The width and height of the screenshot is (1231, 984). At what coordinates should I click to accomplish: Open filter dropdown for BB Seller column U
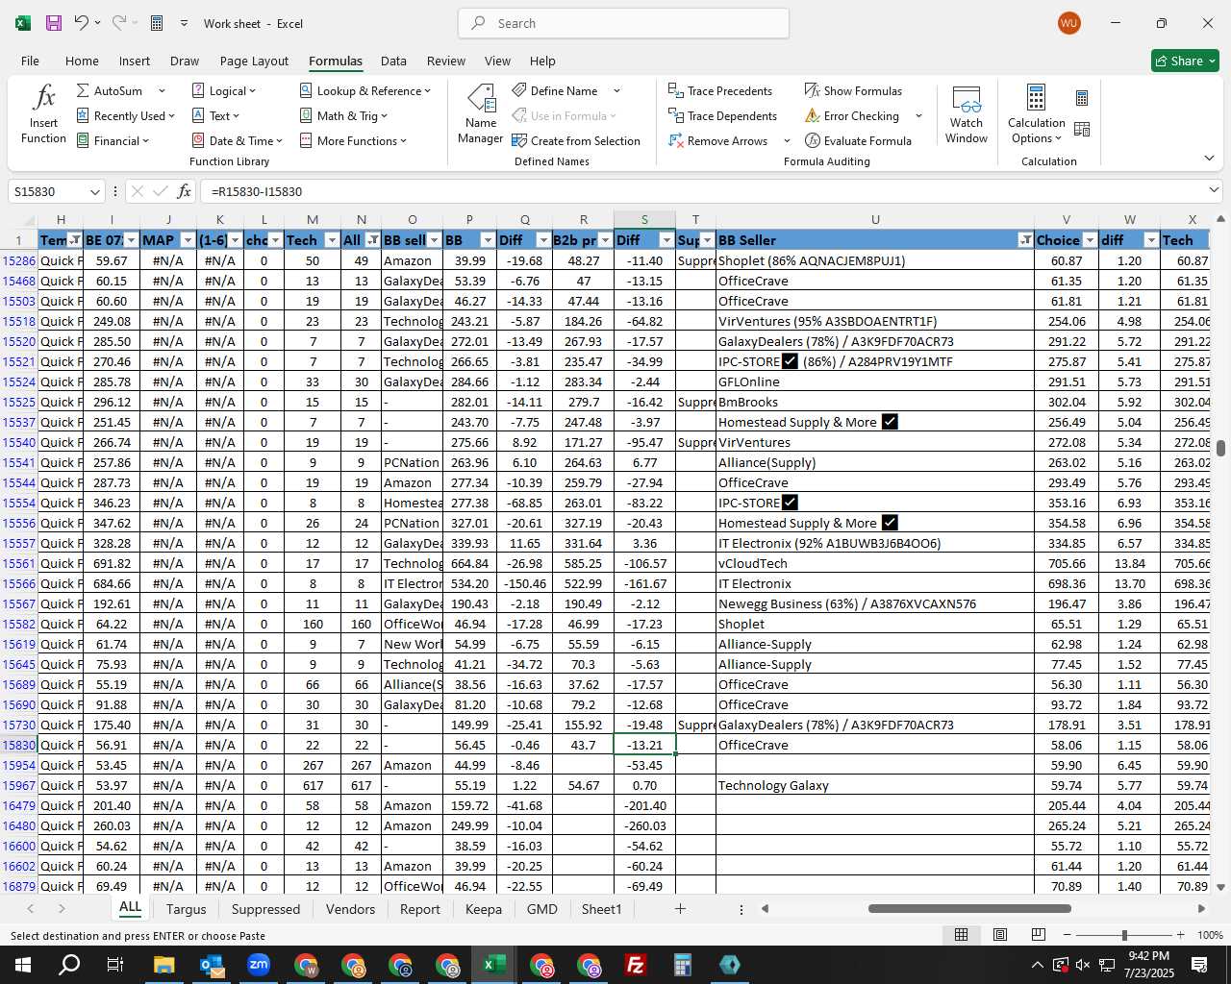click(1025, 240)
